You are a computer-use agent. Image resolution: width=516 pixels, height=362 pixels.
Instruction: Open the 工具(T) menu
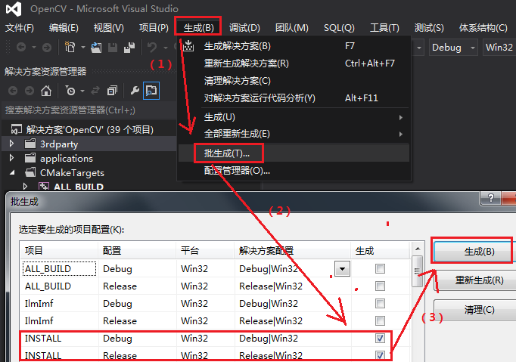[x=384, y=28]
